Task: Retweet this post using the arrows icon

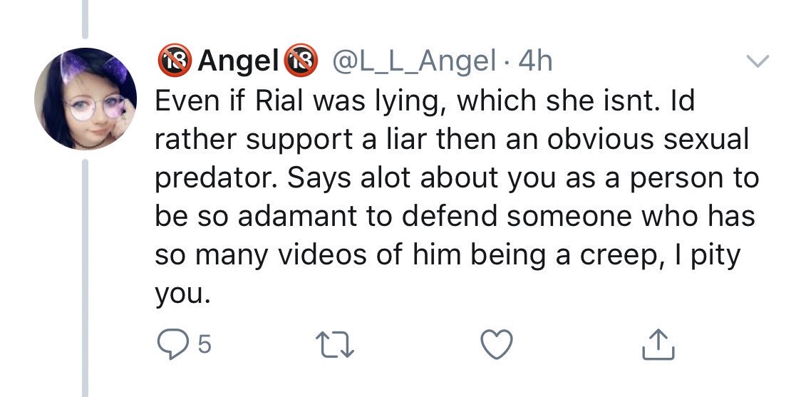Action: [335, 344]
